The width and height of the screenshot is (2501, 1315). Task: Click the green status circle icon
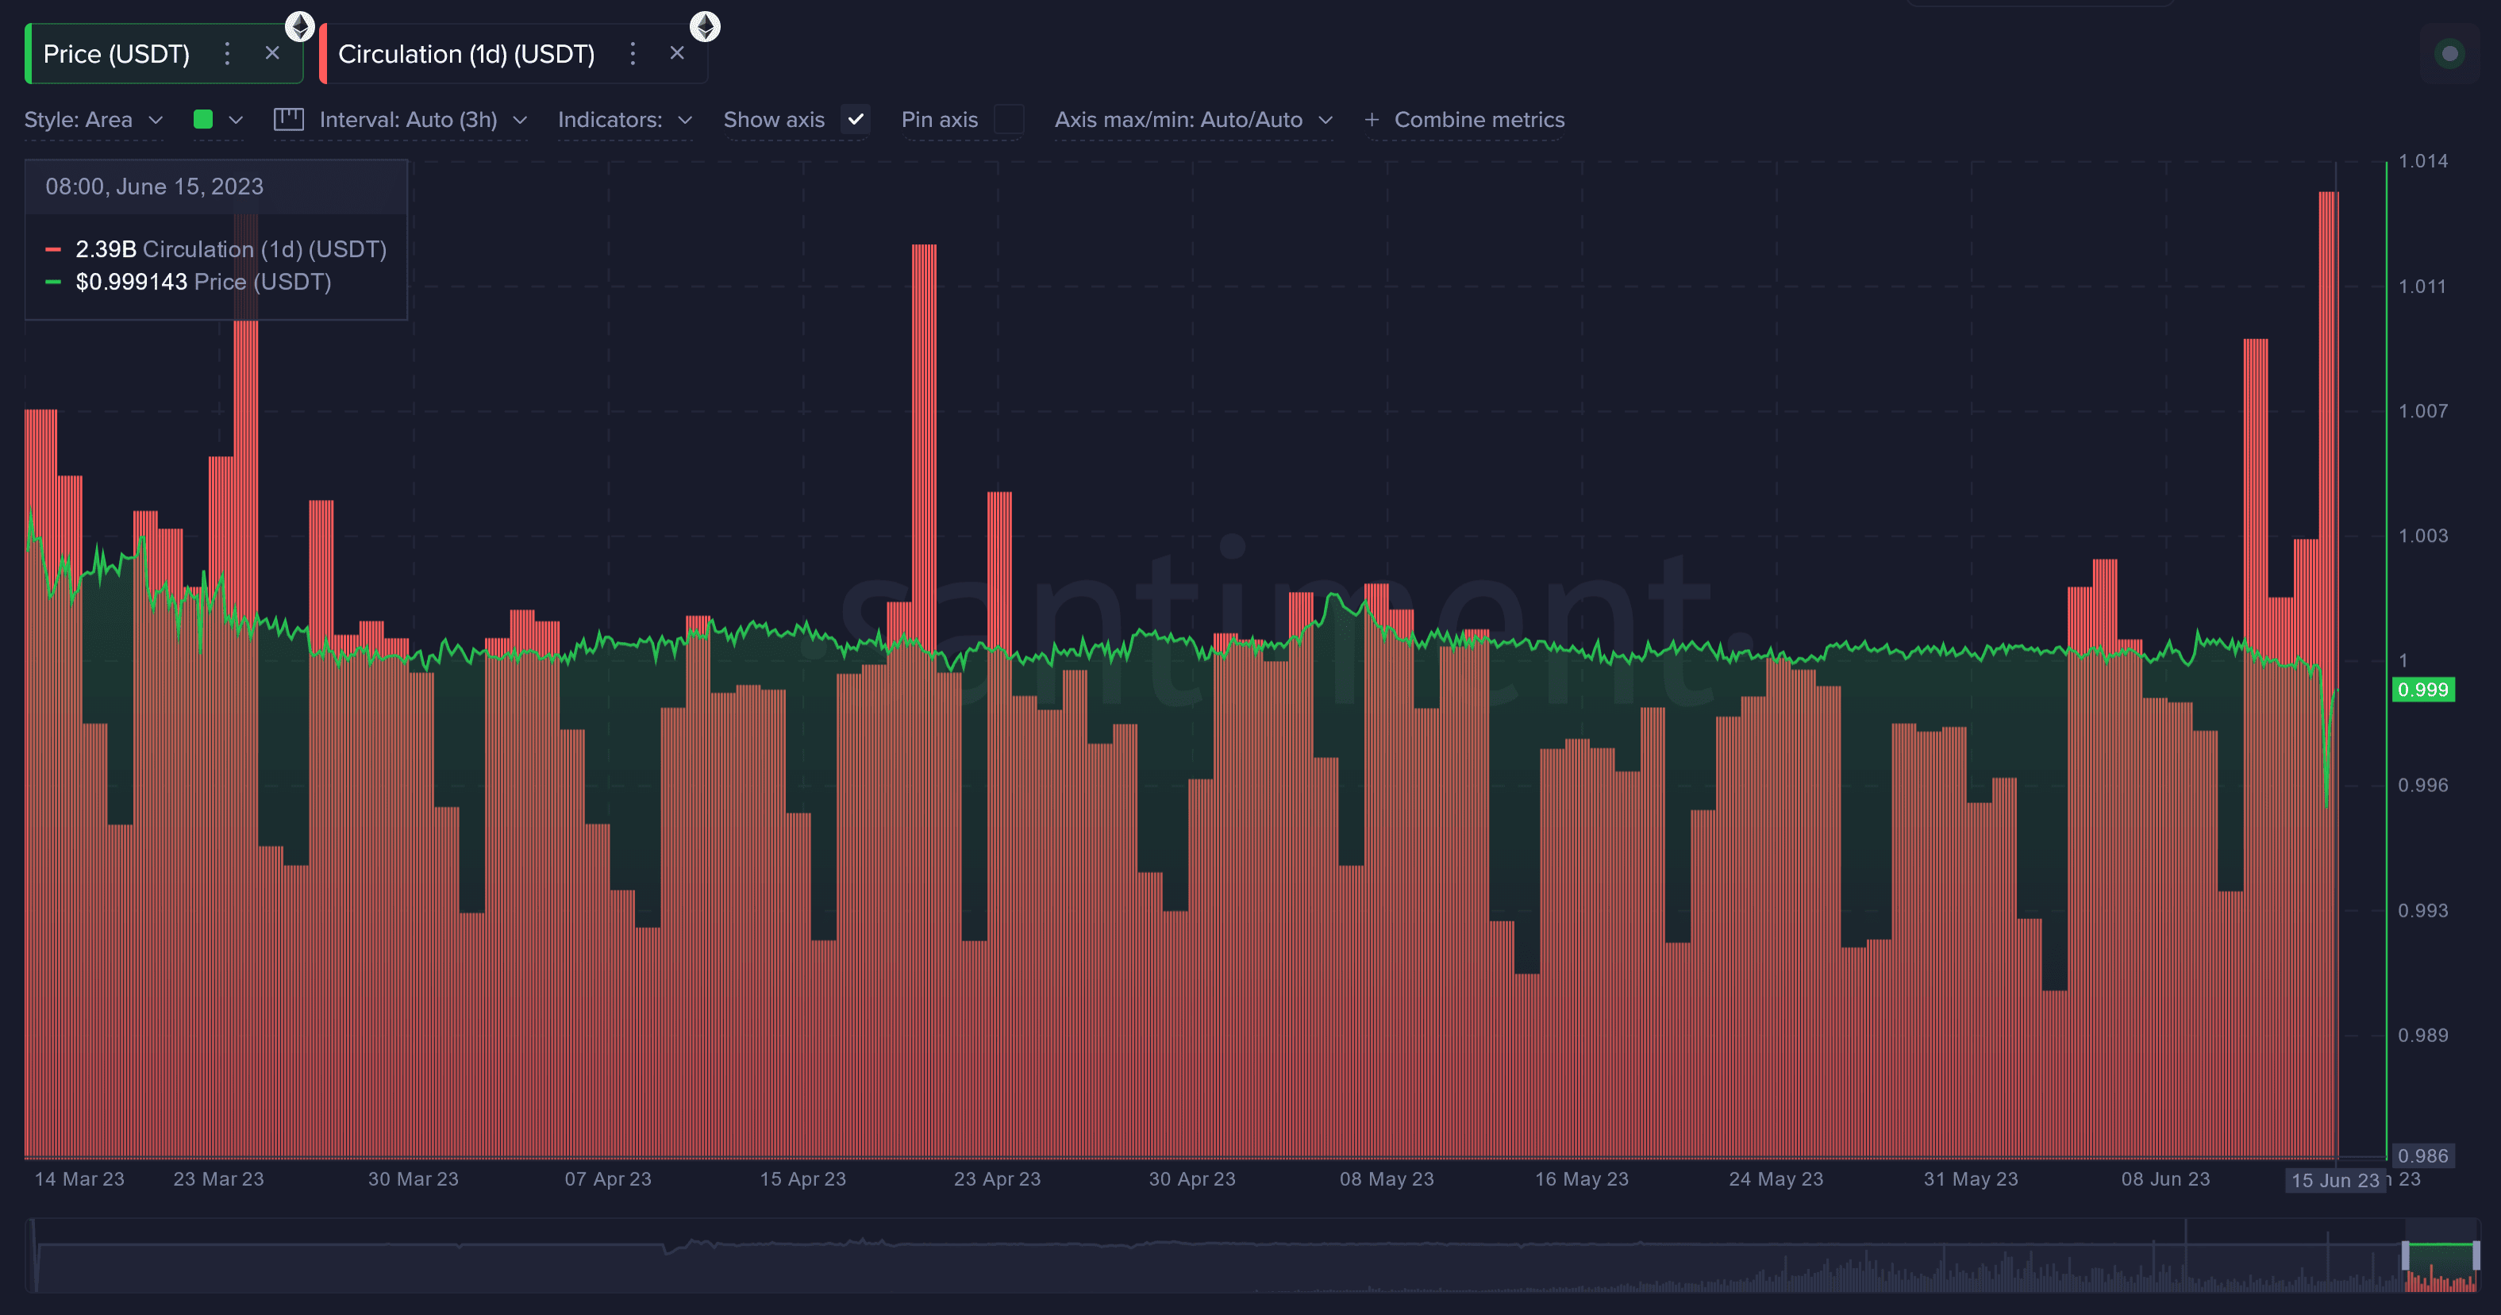click(x=2449, y=53)
